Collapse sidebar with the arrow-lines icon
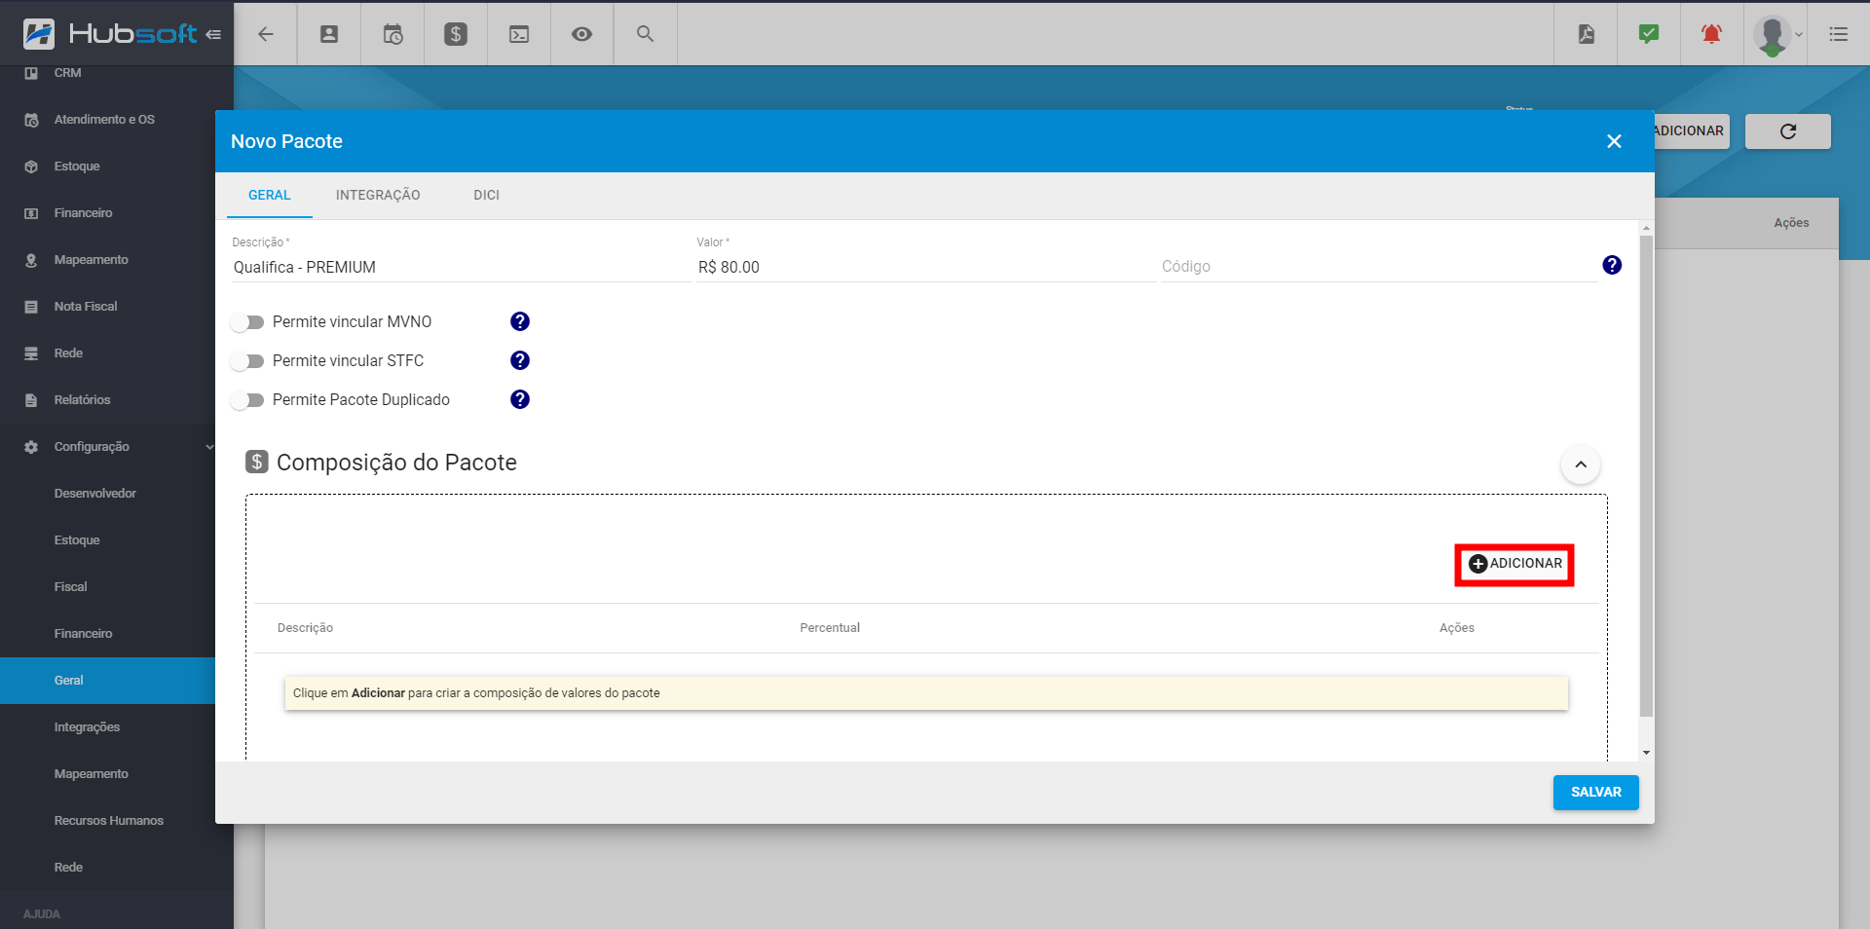The width and height of the screenshot is (1870, 929). tap(213, 34)
